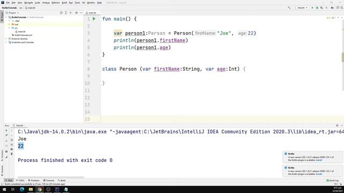Image resolution: width=344 pixels, height=193 pixels.
Task: Select main.kt in the project tree
Action: [x=20, y=32]
